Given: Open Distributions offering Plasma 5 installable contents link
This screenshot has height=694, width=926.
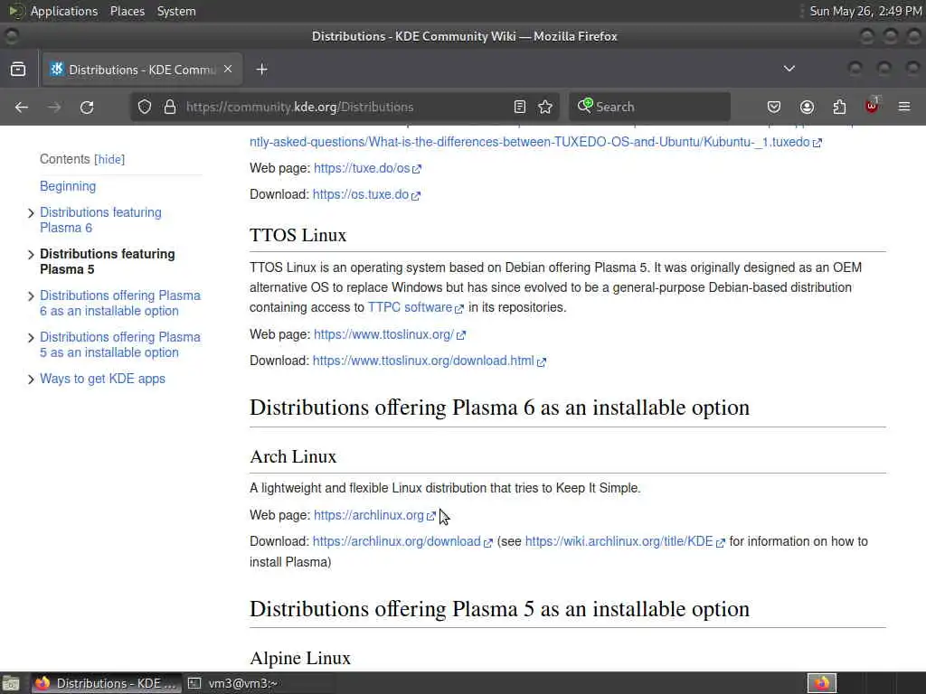Looking at the screenshot, I should pos(120,344).
